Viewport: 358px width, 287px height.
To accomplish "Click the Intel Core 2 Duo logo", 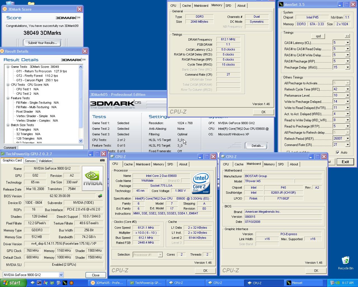I will coord(201,183).
